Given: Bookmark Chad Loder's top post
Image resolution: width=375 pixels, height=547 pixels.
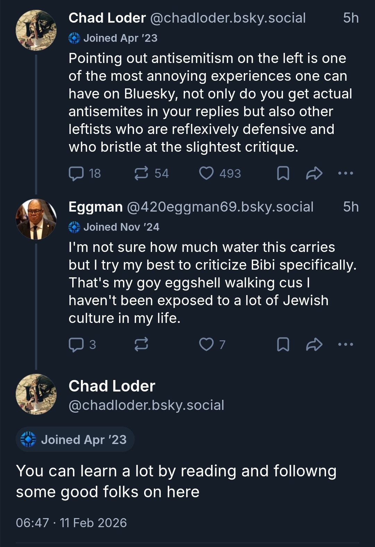Looking at the screenshot, I should pos(283,173).
